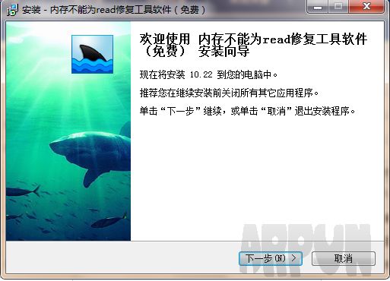Click the underwater shark banner image
This screenshot has height=281, width=390.
68,131
